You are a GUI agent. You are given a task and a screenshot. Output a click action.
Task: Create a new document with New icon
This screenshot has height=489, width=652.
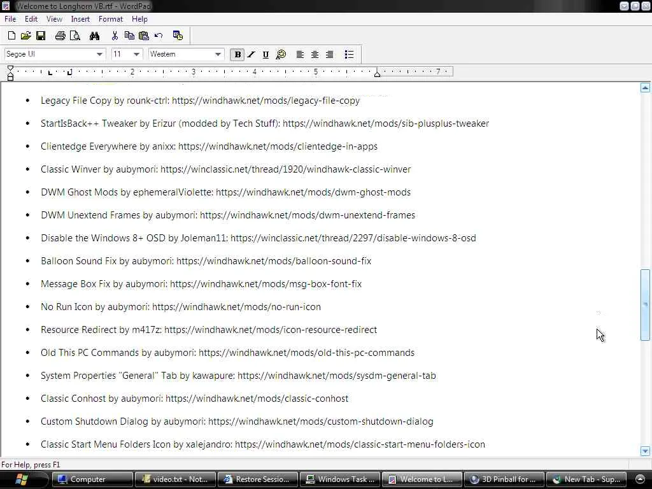point(11,36)
